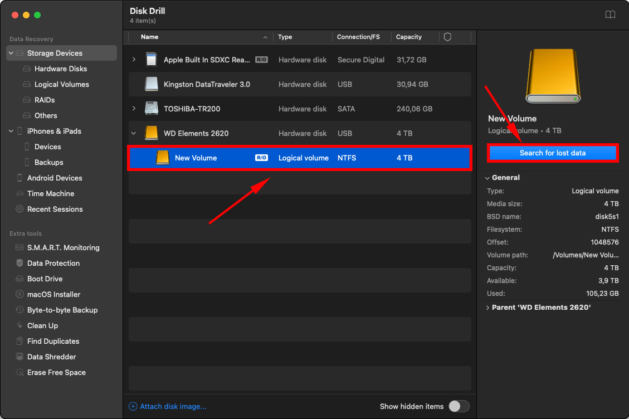Select RAIDs in the sidebar

45,100
